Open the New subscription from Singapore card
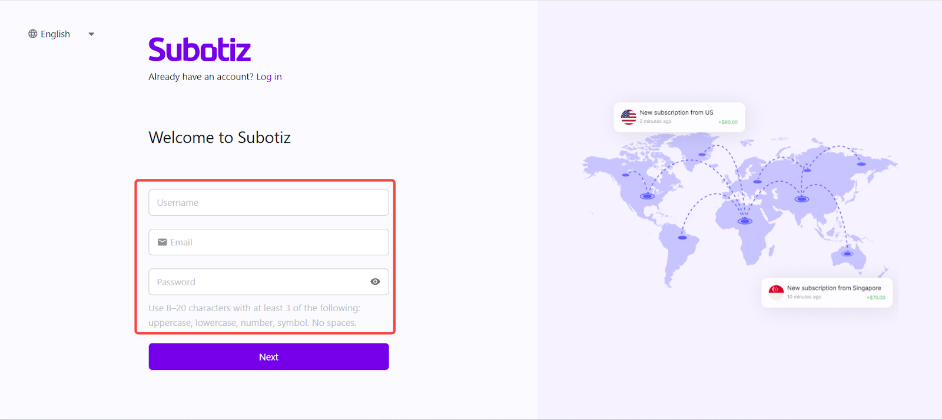Image resolution: width=942 pixels, height=420 pixels. [827, 292]
